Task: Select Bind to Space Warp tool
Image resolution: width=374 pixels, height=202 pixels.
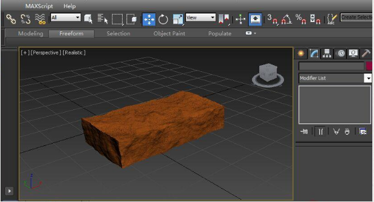Action: pyautogui.click(x=40, y=19)
